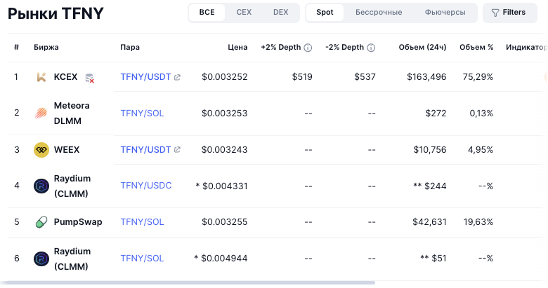Switch to the Фьючерсы tab

point(445,12)
